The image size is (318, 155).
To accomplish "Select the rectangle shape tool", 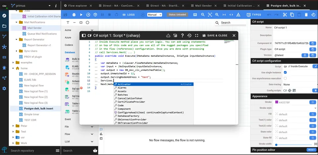I will click(81, 23).
